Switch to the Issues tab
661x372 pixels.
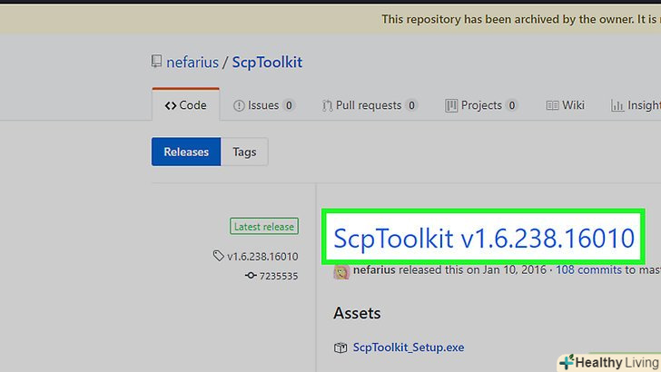[x=263, y=105]
